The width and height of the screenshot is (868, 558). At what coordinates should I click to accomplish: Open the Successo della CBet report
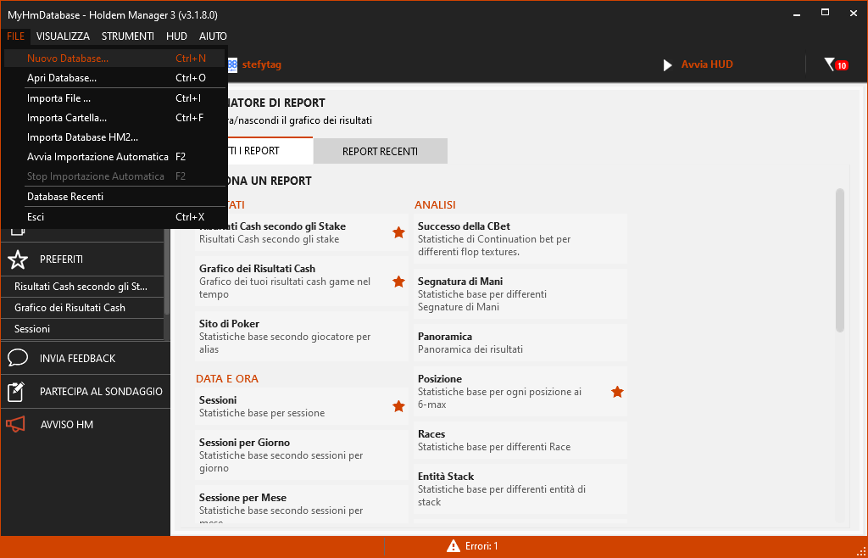[x=520, y=238]
